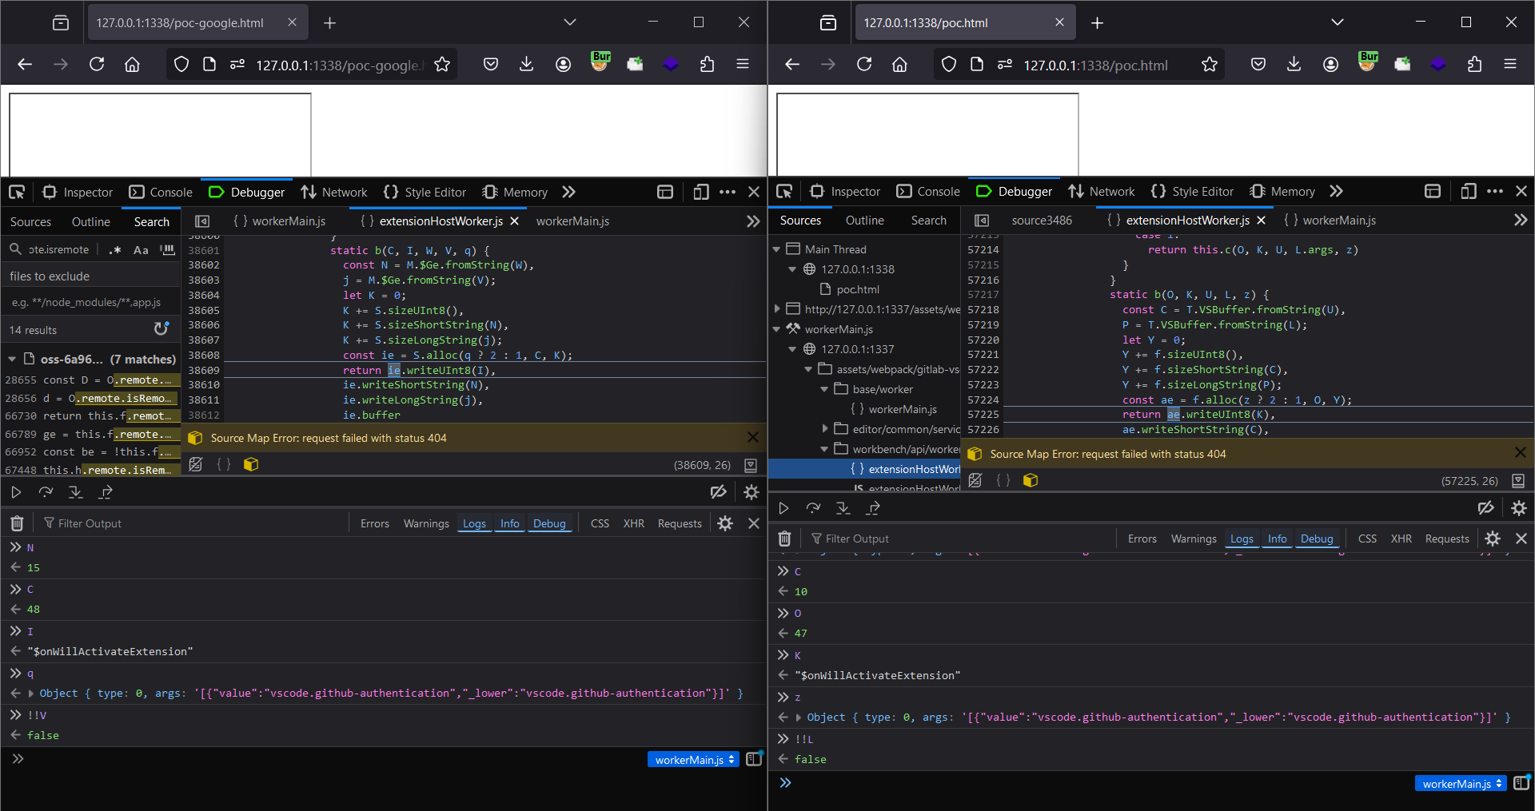Refresh the search results in the left debugger
1535x811 pixels.
[x=161, y=328]
